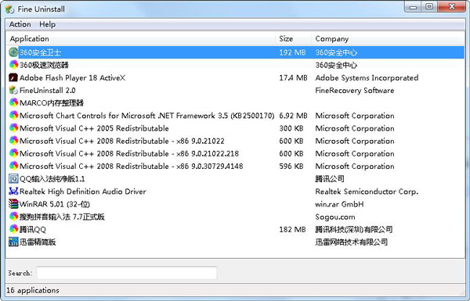Click the 6.92 MB size value
Screen dimensions: 470x301
(293, 116)
